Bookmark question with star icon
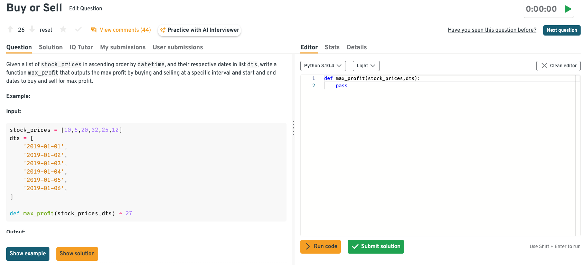This screenshot has width=582, height=265. [x=63, y=30]
